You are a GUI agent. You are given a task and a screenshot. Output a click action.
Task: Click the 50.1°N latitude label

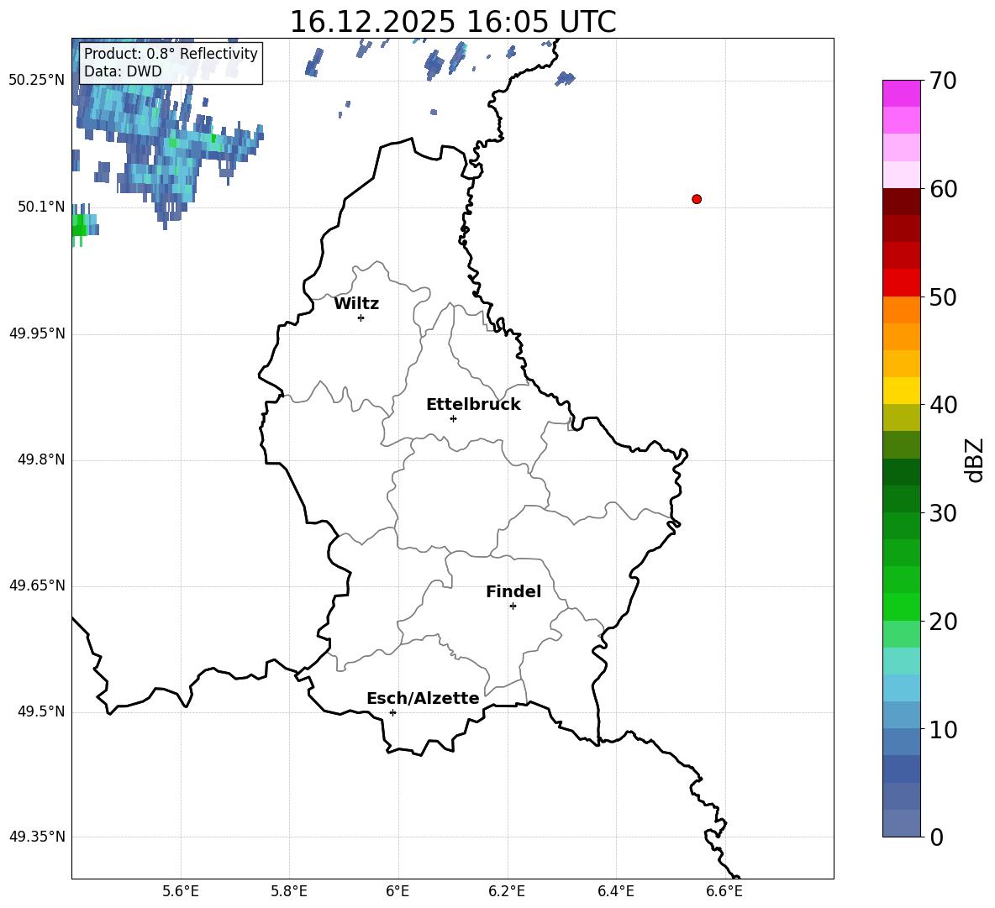(x=41, y=207)
